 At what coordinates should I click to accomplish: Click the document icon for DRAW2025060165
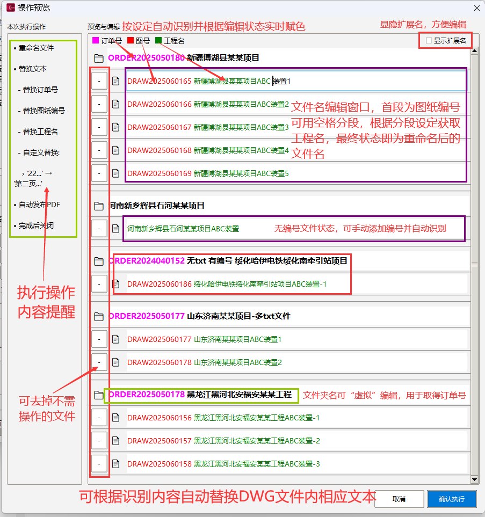pyautogui.click(x=116, y=81)
